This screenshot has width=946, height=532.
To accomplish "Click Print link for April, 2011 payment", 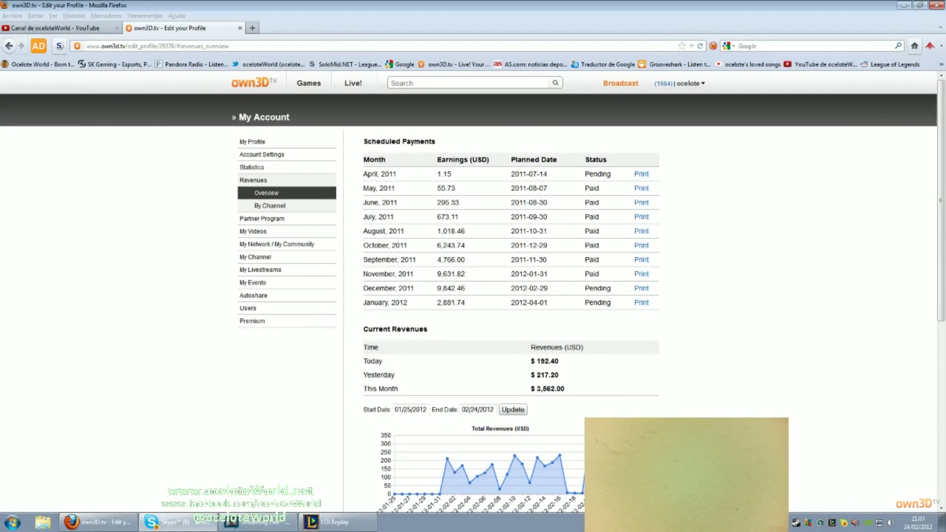I will 641,174.
